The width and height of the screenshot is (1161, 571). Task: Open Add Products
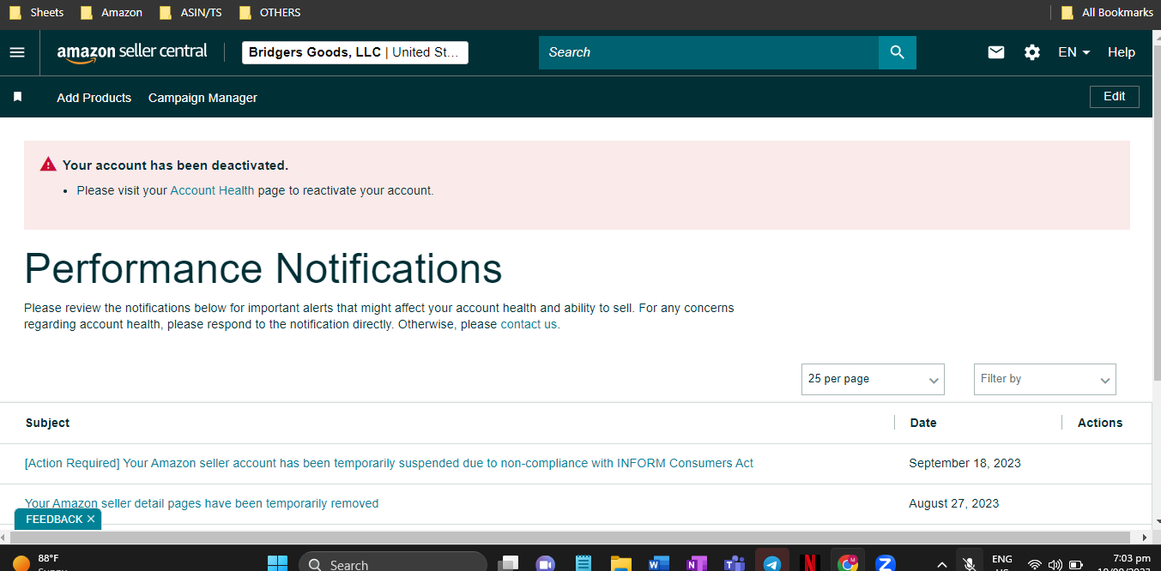pos(94,98)
